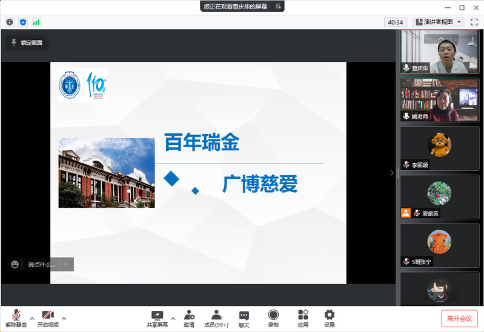The image size is (484, 332).
Task: Click muted mic icon of 5班张宁
Action: point(406,261)
